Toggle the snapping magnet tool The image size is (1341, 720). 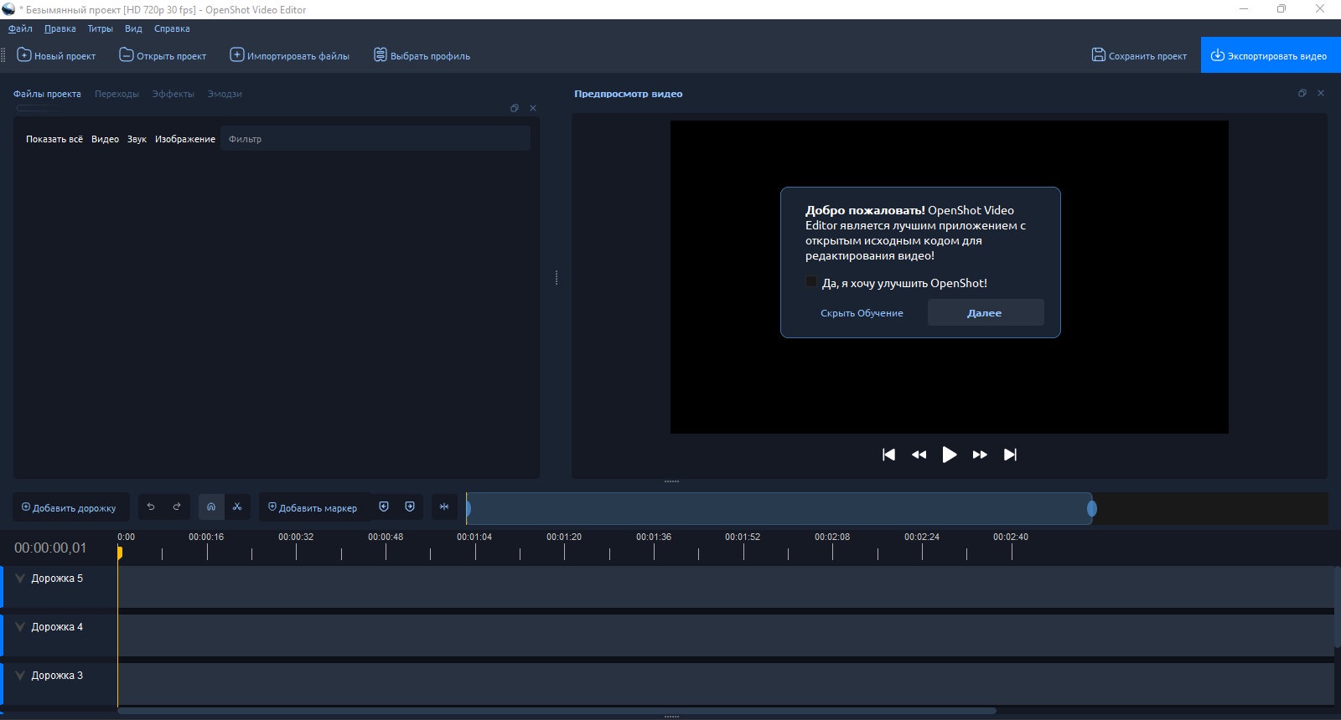[211, 507]
